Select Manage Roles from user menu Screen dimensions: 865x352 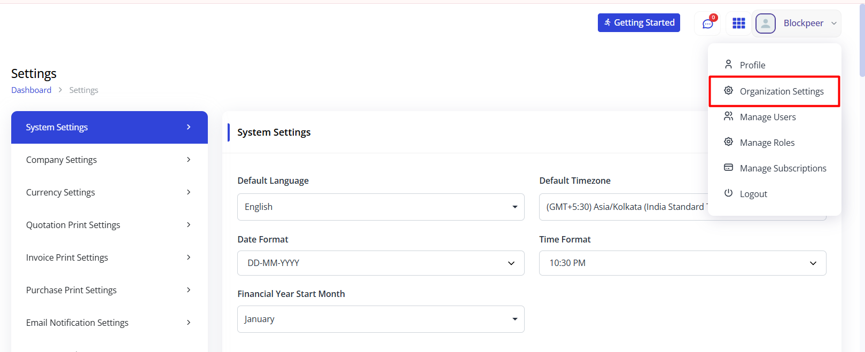coord(767,143)
